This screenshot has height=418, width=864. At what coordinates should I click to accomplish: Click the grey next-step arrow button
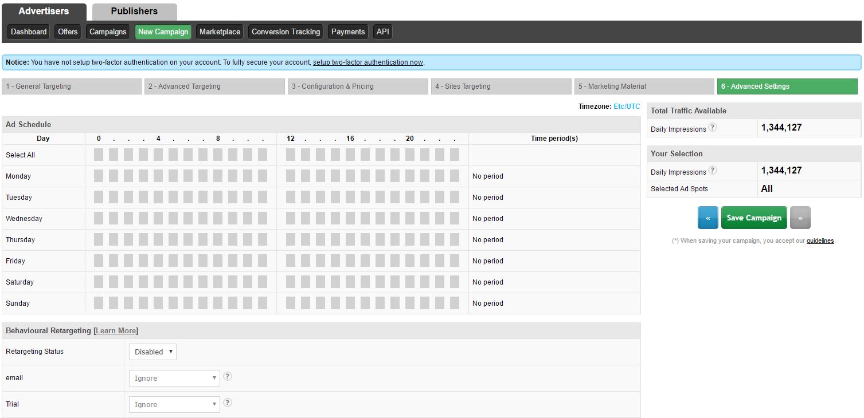[800, 218]
